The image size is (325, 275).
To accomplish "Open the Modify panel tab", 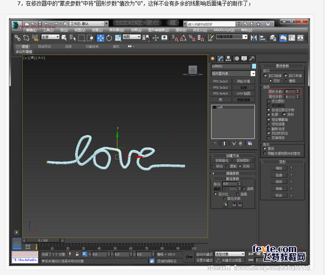I will pyautogui.click(x=221, y=58).
